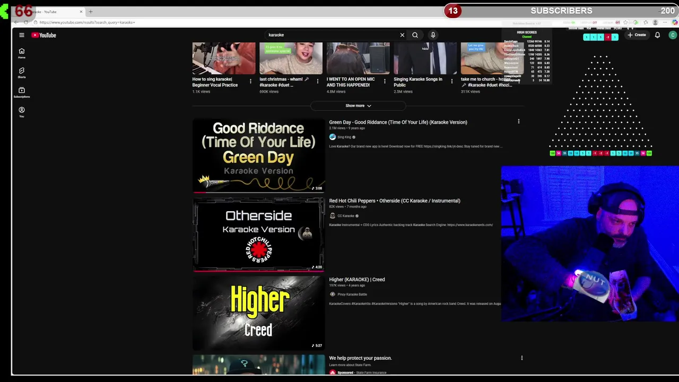The width and height of the screenshot is (679, 382).
Task: Click the Learn more about State Farm text
Action: coord(350,365)
